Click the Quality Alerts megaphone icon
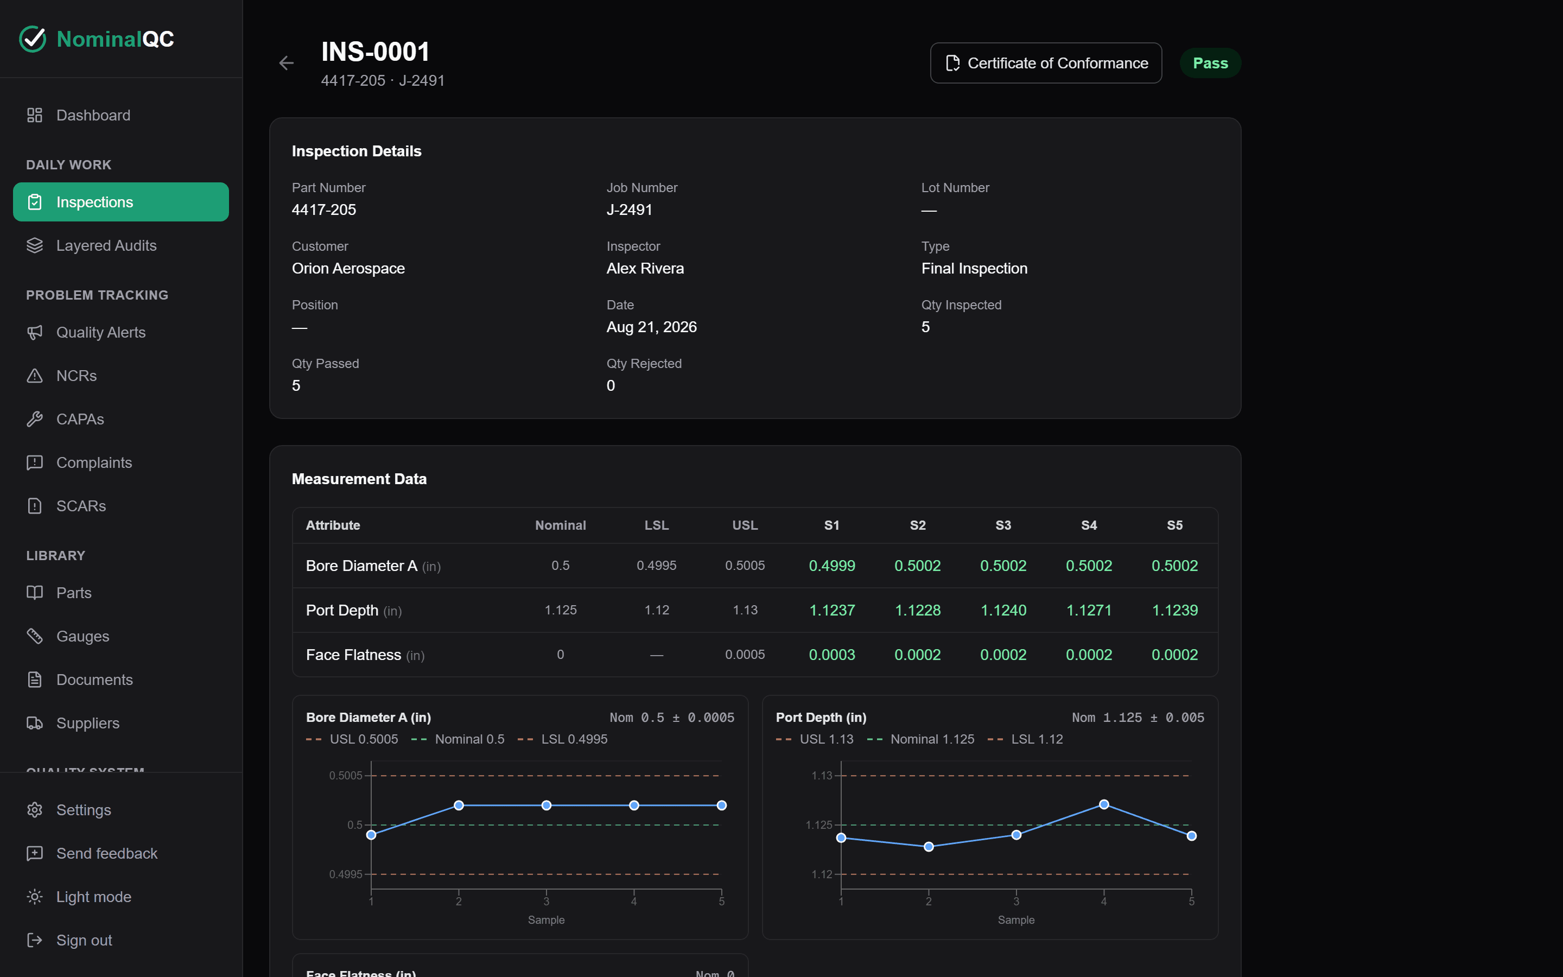This screenshot has height=977, width=1563. pos(35,332)
